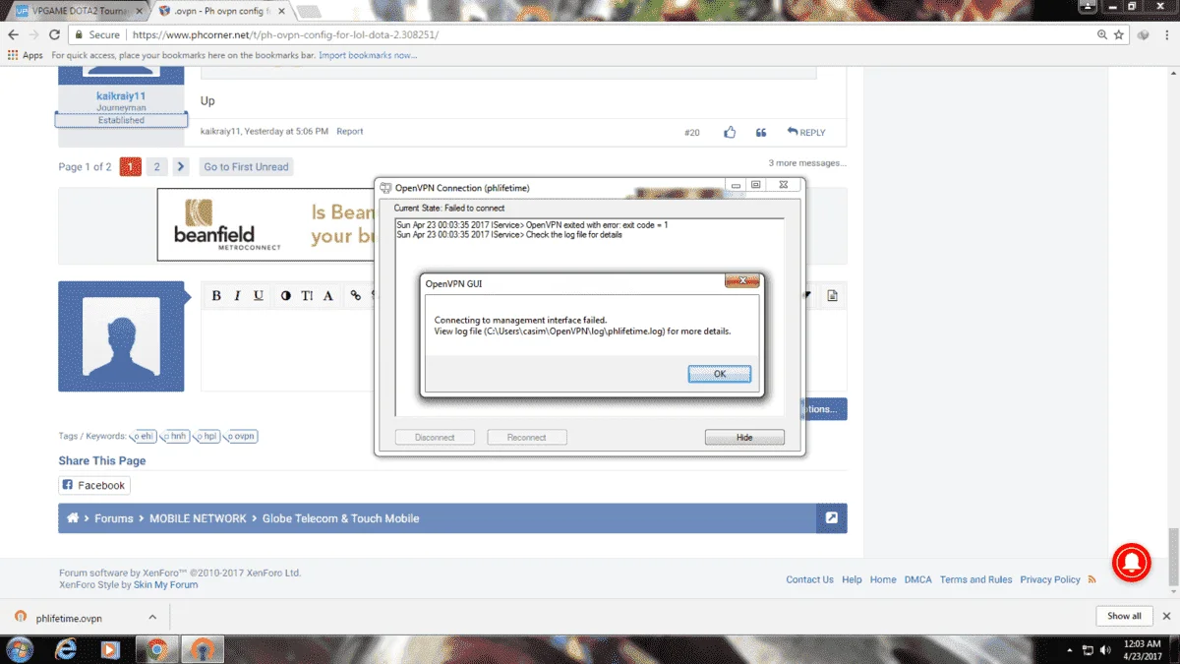Click the insert link icon in the editor

click(356, 295)
